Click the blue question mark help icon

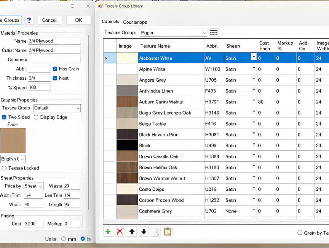(x=29, y=20)
